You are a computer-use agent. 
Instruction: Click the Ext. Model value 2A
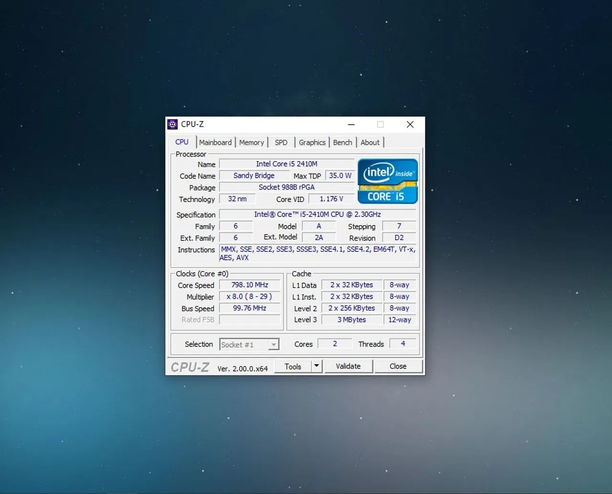(319, 238)
